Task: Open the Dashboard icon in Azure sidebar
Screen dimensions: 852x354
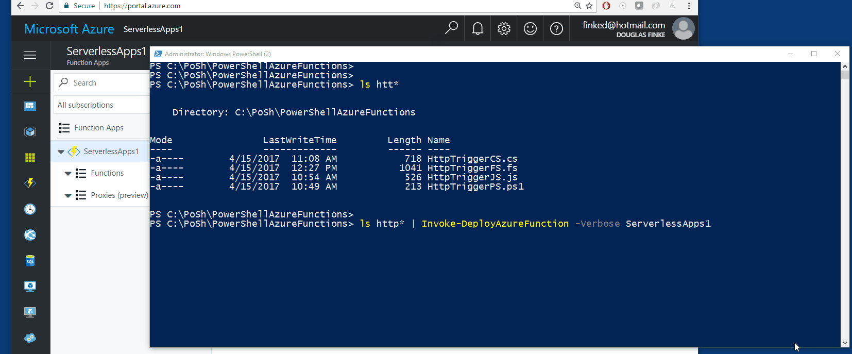Action: (x=30, y=106)
